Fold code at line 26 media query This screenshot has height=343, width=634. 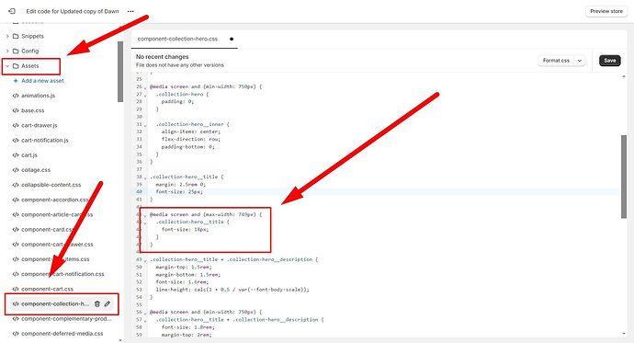tap(145, 87)
